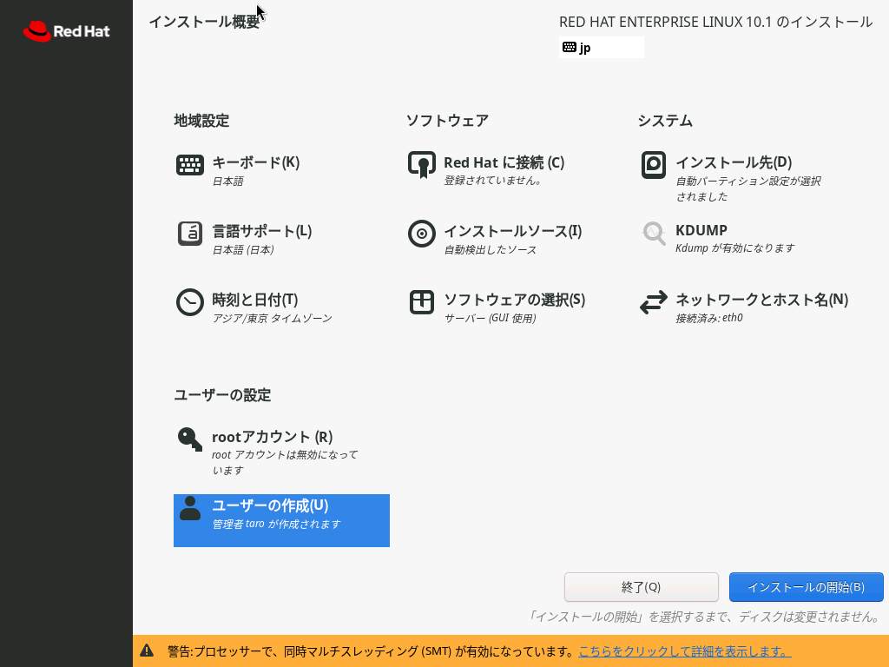Click the Red Hat に接続 certificate icon

click(422, 165)
